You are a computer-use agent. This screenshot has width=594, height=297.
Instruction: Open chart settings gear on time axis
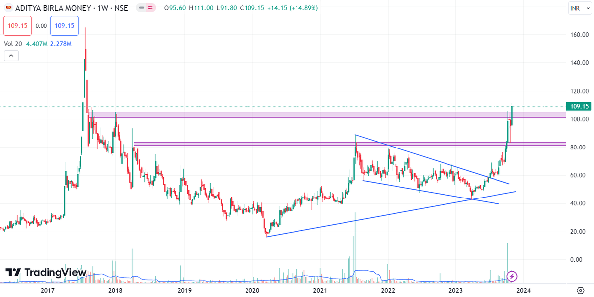(581, 290)
